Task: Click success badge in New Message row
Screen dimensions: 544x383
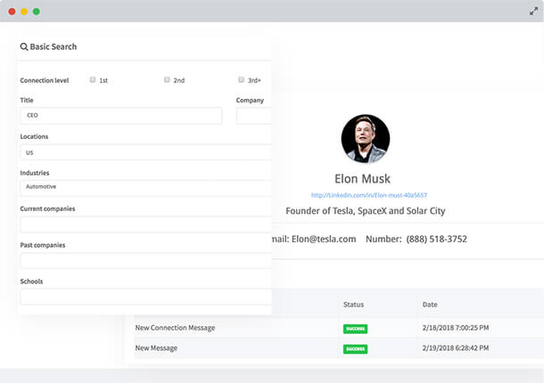Action: (x=355, y=348)
